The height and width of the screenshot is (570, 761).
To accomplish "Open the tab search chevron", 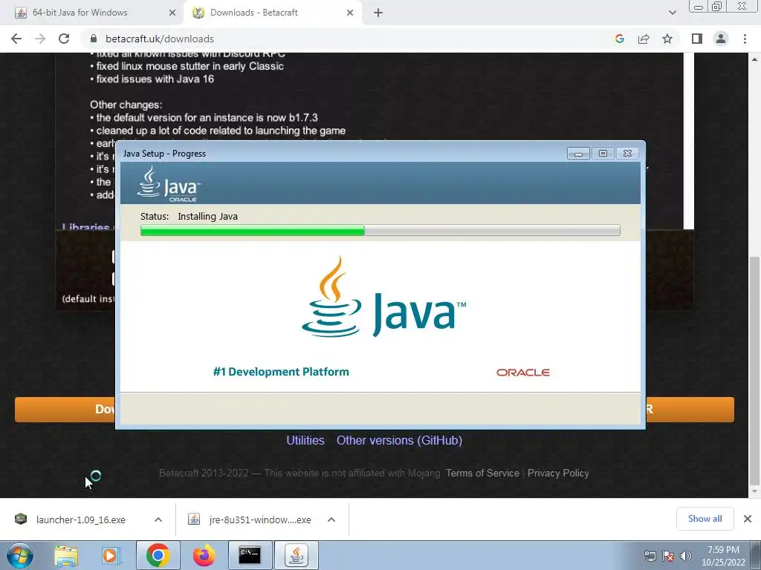I will (x=672, y=13).
